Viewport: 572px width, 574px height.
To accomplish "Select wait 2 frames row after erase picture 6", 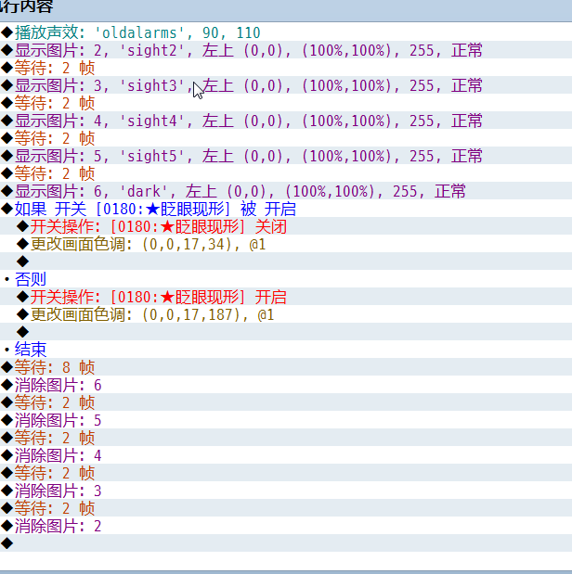I will tap(286, 402).
